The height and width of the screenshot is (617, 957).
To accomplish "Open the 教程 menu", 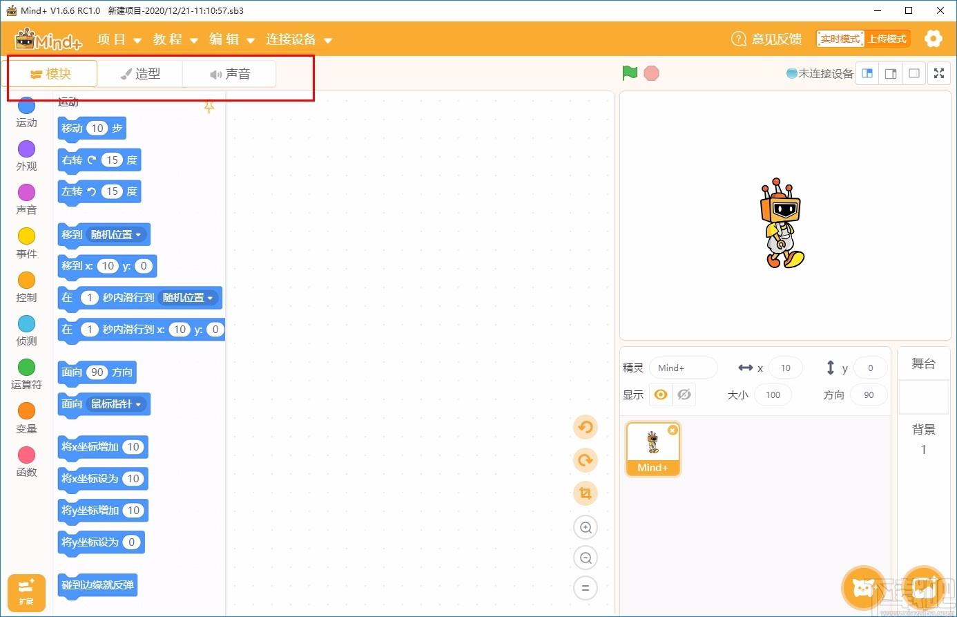I will click(x=175, y=39).
